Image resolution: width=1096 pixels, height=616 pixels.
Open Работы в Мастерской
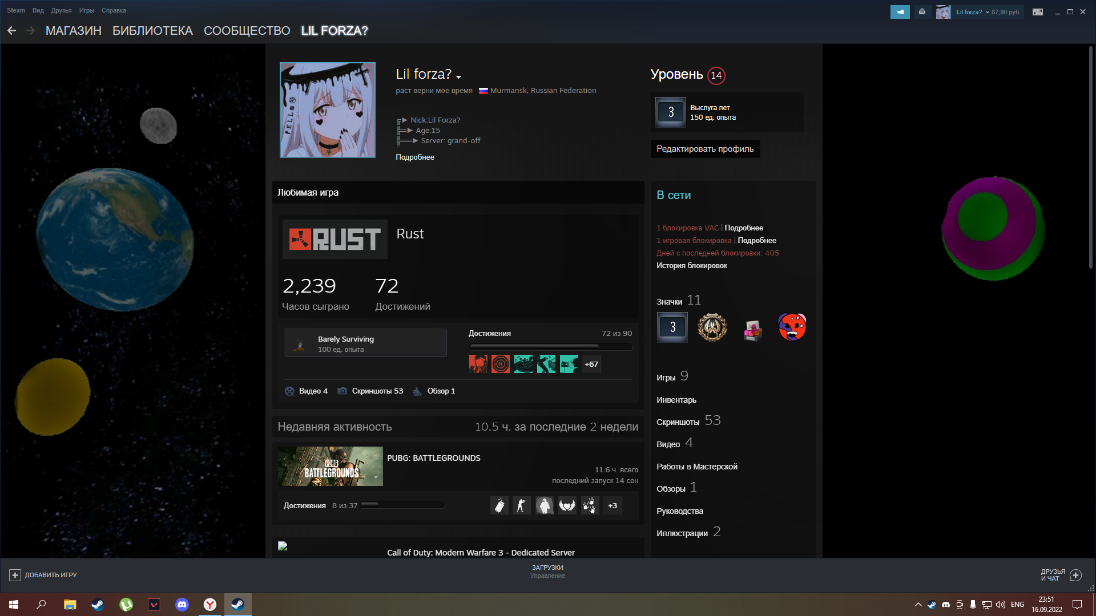[697, 467]
